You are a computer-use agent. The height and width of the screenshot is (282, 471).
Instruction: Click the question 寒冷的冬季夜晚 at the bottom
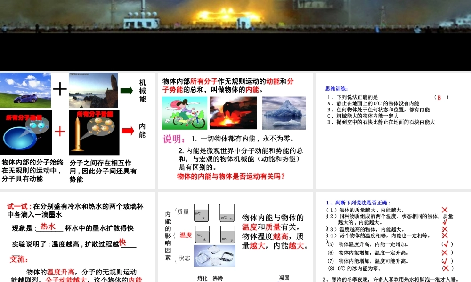pyautogui.click(x=390, y=279)
